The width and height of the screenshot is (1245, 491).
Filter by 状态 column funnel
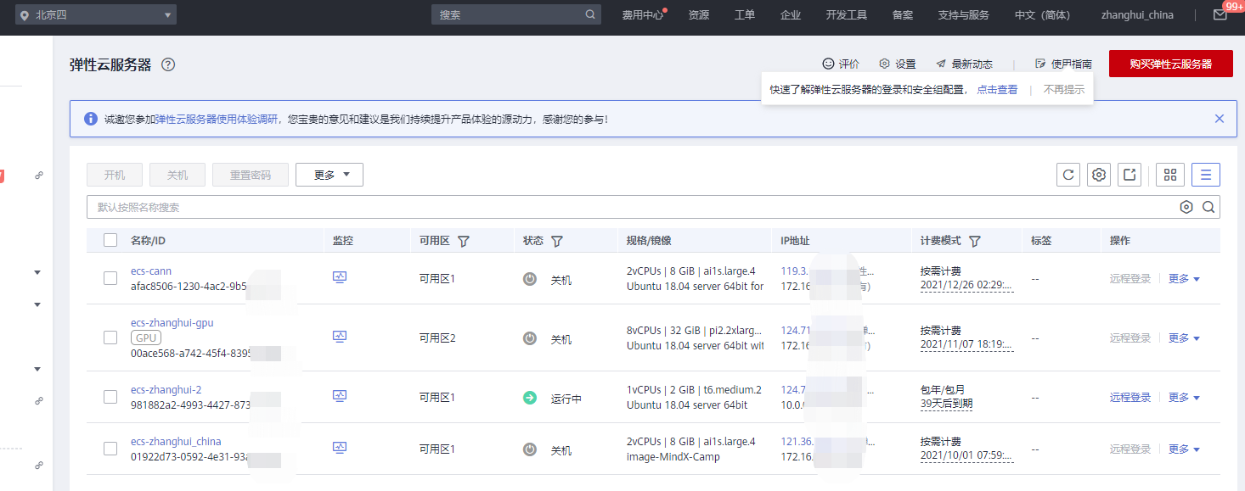pos(557,241)
